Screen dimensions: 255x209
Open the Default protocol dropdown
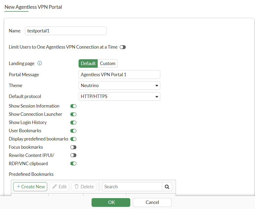click(119, 96)
